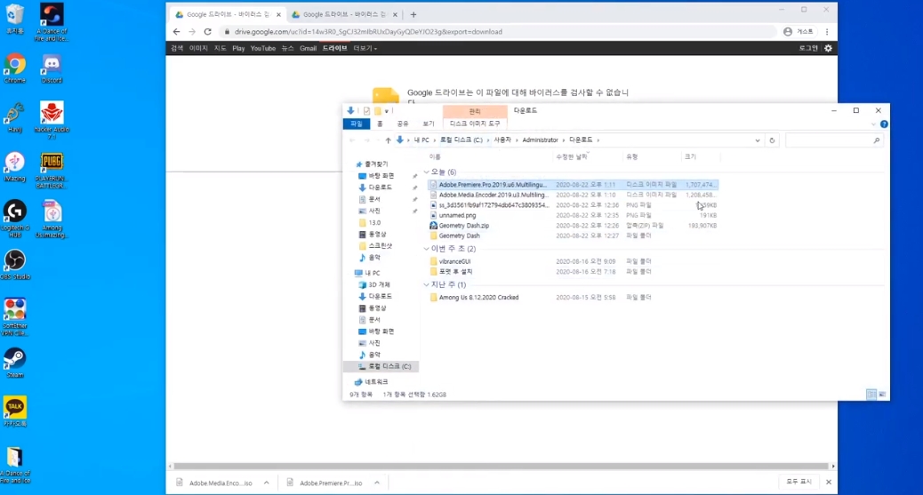The height and width of the screenshot is (495, 923).
Task: Click the Explorer help question mark icon
Action: tap(884, 124)
